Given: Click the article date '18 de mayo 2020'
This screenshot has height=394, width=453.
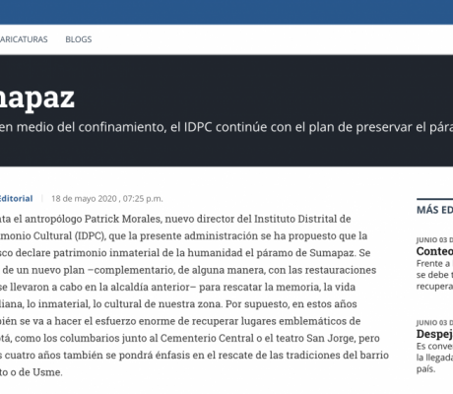Looking at the screenshot, I should click(85, 199).
